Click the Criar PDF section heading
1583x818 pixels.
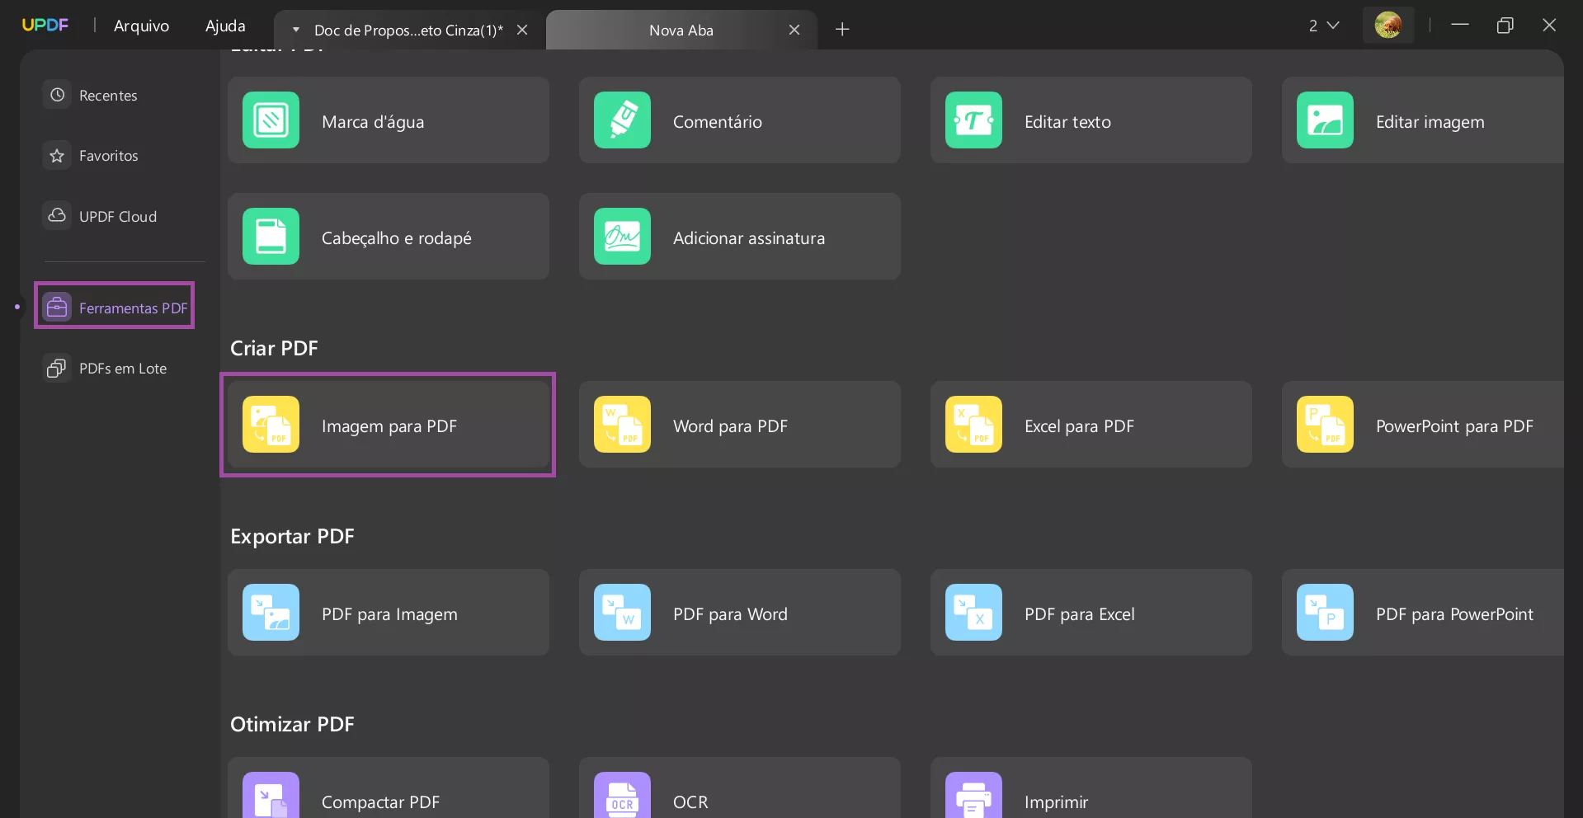[x=274, y=348]
